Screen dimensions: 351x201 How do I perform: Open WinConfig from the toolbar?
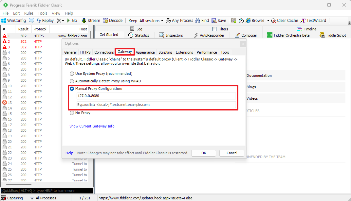tap(14, 21)
